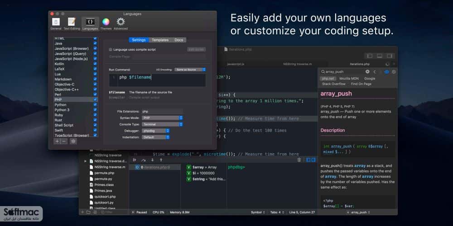Open the General preferences pane

[56, 24]
